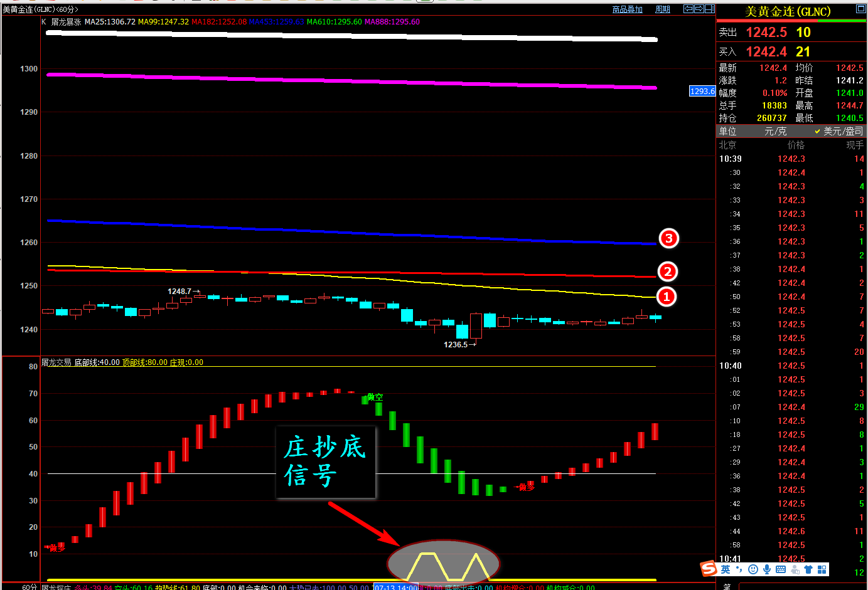This screenshot has height=590, width=868.
Task: Activate Sogou microphone voice input
Action: click(767, 569)
